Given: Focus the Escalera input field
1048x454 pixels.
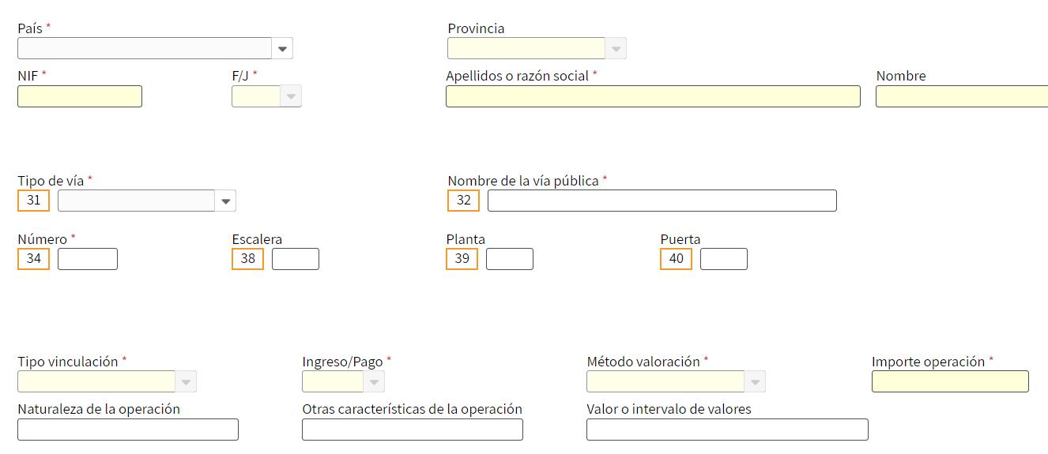Looking at the screenshot, I should 296,259.
